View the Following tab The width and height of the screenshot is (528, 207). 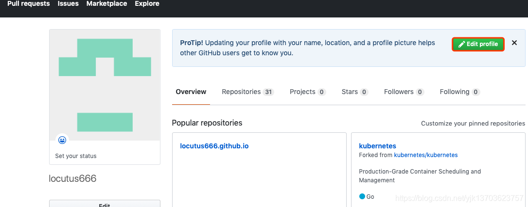(x=460, y=92)
